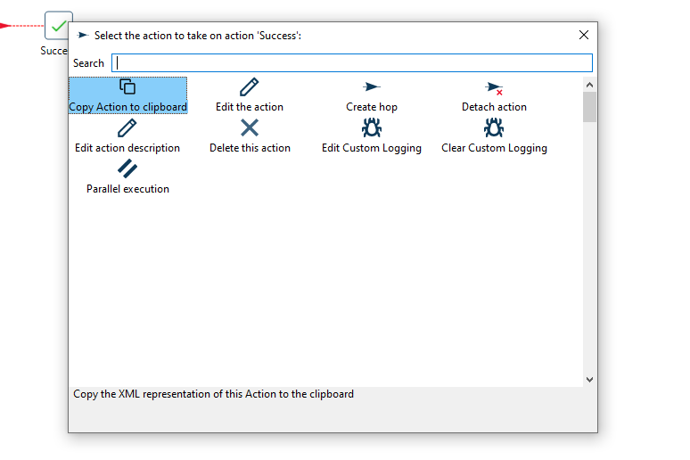690x460 pixels.
Task: Open Edit Custom Logging bug icon
Action: 372,128
